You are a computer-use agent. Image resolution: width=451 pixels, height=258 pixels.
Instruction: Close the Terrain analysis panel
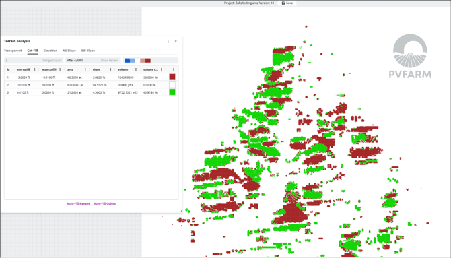point(176,41)
